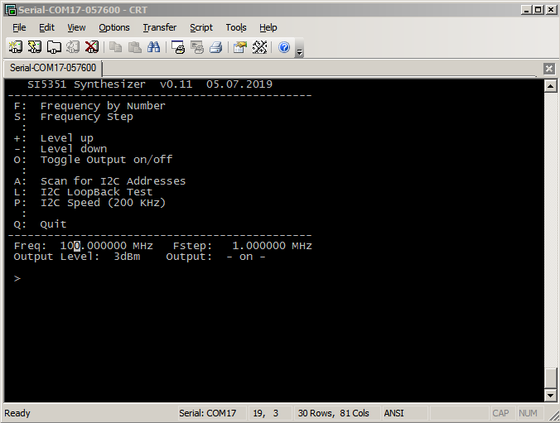Click the Copy toolbar icon

[115, 46]
